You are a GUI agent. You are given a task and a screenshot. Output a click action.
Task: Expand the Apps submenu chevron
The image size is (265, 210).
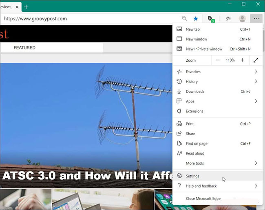coord(256,101)
